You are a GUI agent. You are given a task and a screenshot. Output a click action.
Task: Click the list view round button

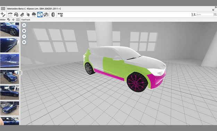(24, 36)
